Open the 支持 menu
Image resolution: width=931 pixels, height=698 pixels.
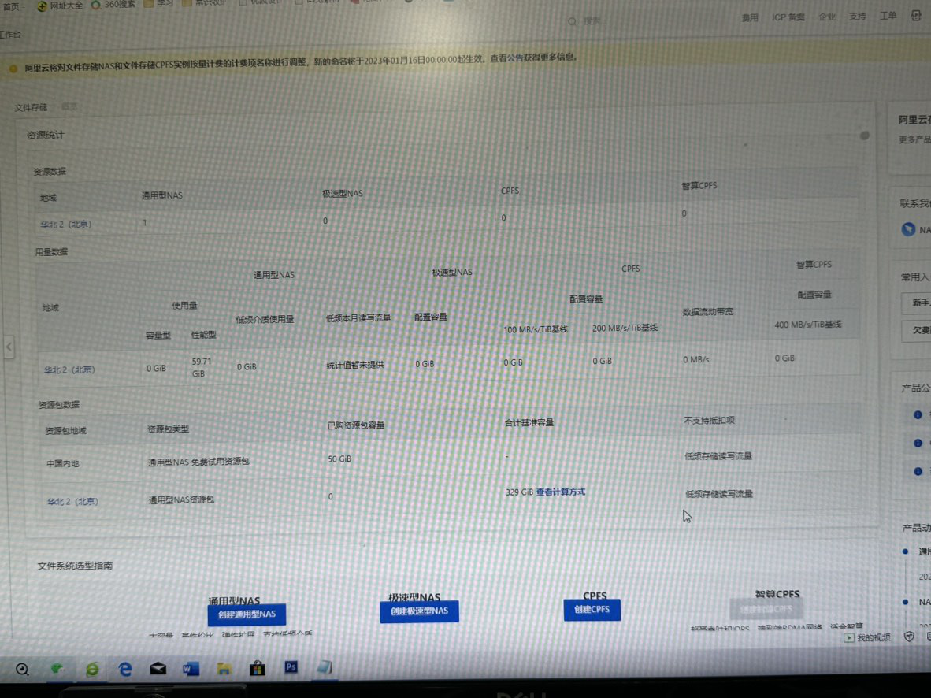coord(858,16)
